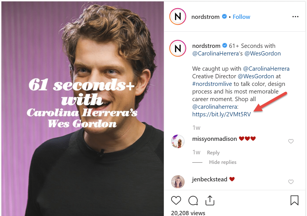Open comment bubble icon under post
The width and height of the screenshot is (307, 216).
193,201
